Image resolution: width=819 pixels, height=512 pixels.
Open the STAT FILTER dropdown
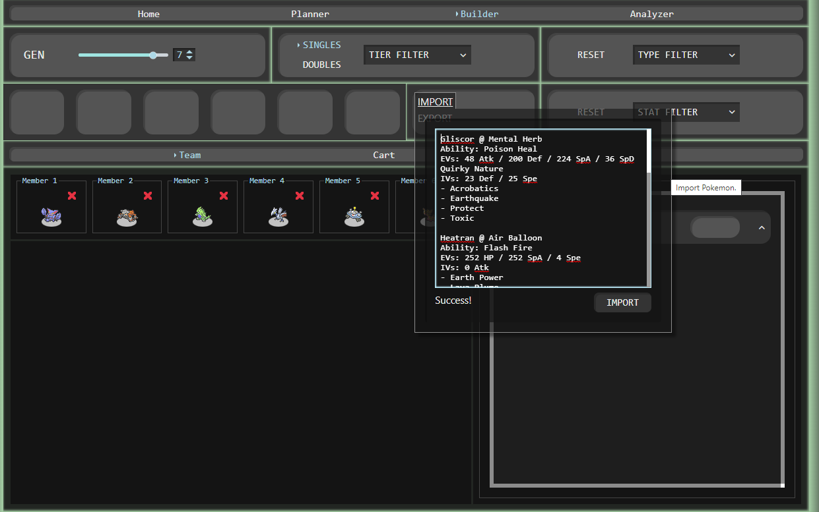686,112
